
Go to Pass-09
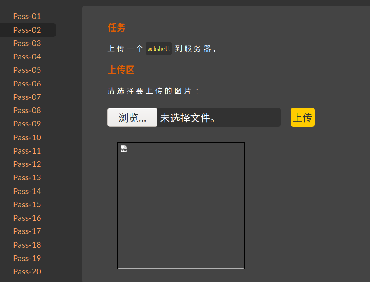point(27,124)
